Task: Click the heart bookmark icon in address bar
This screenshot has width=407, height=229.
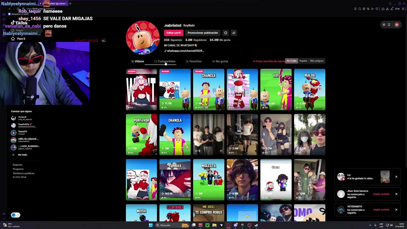Action: [x=377, y=9]
